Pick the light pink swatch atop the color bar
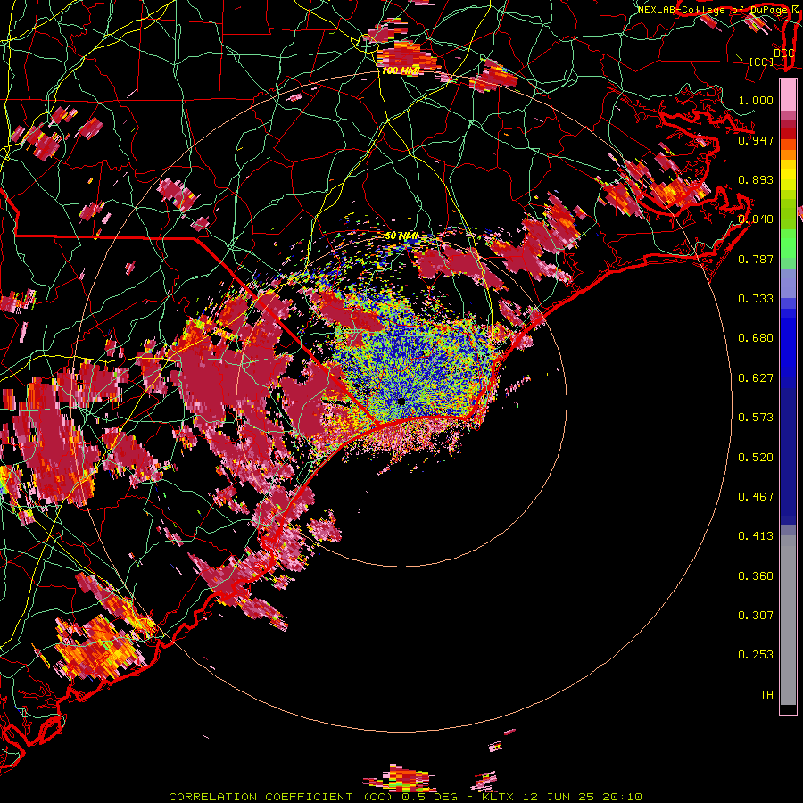The width and height of the screenshot is (803, 803). pos(788,95)
